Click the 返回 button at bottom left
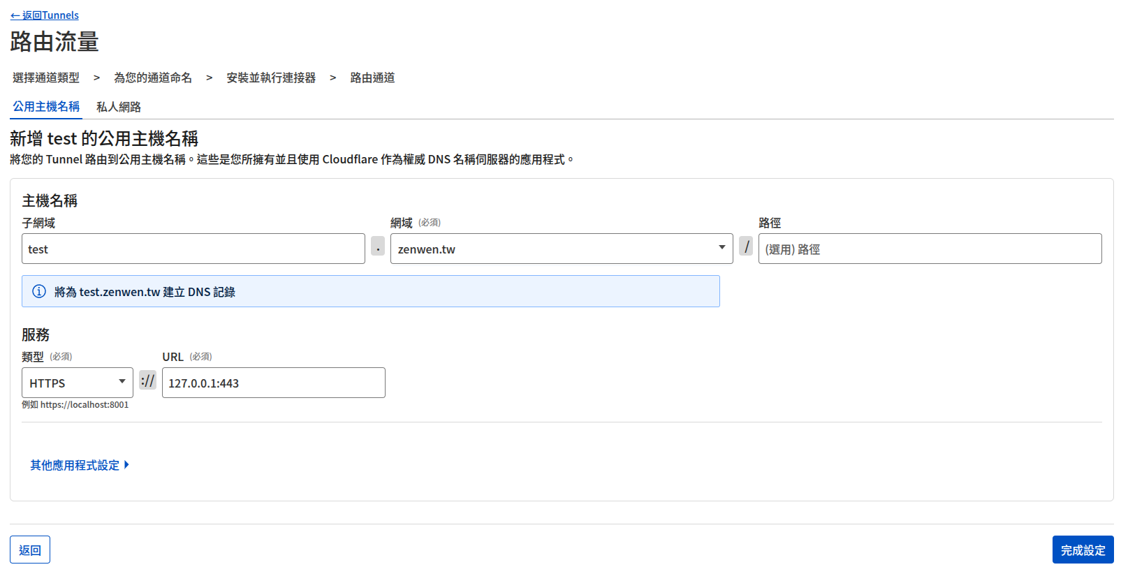Viewport: 1121px width, 567px height. click(30, 550)
